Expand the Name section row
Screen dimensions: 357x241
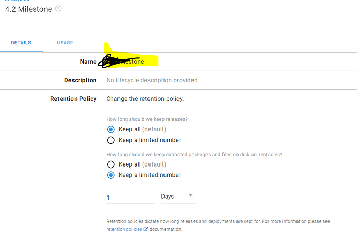(x=178, y=62)
